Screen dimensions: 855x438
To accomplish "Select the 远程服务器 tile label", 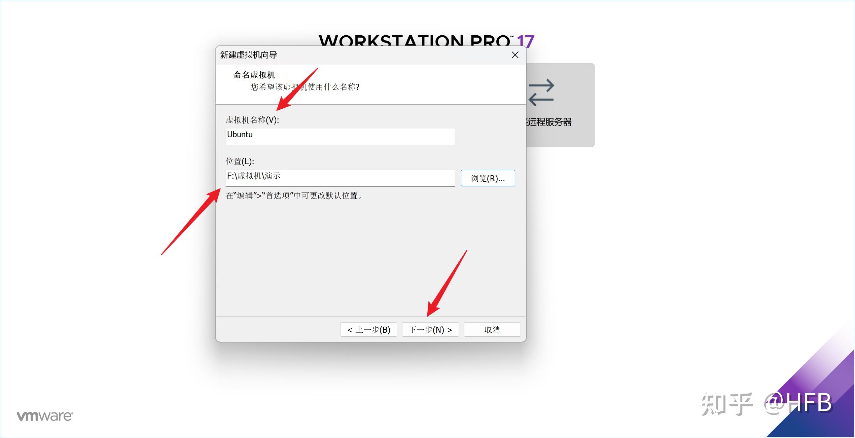I will coord(549,122).
